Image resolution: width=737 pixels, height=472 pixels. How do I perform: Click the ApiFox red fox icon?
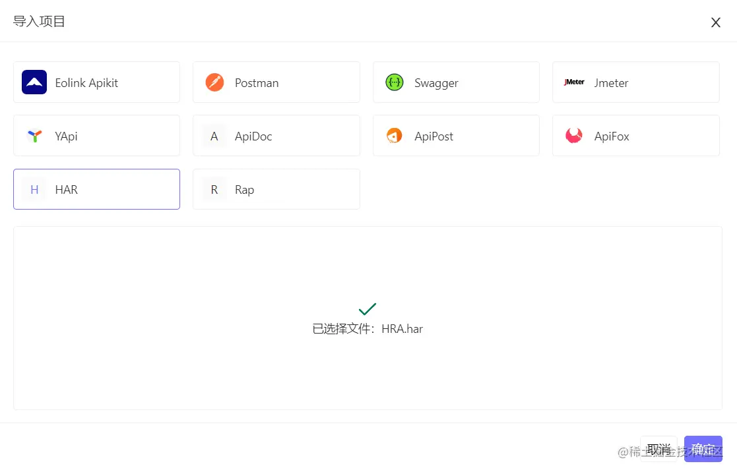pos(574,136)
